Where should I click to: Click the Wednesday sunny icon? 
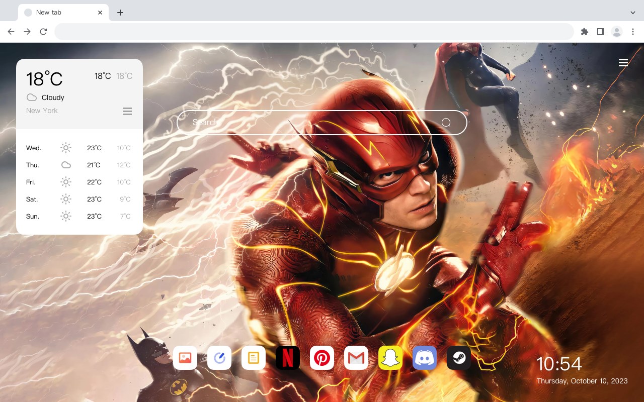coord(66,148)
